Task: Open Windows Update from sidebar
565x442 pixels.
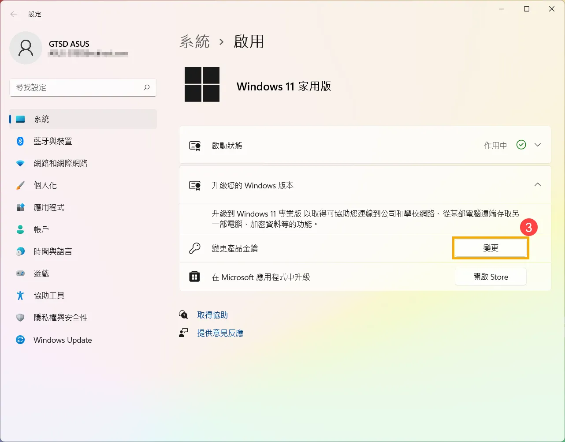Action: 62,340
